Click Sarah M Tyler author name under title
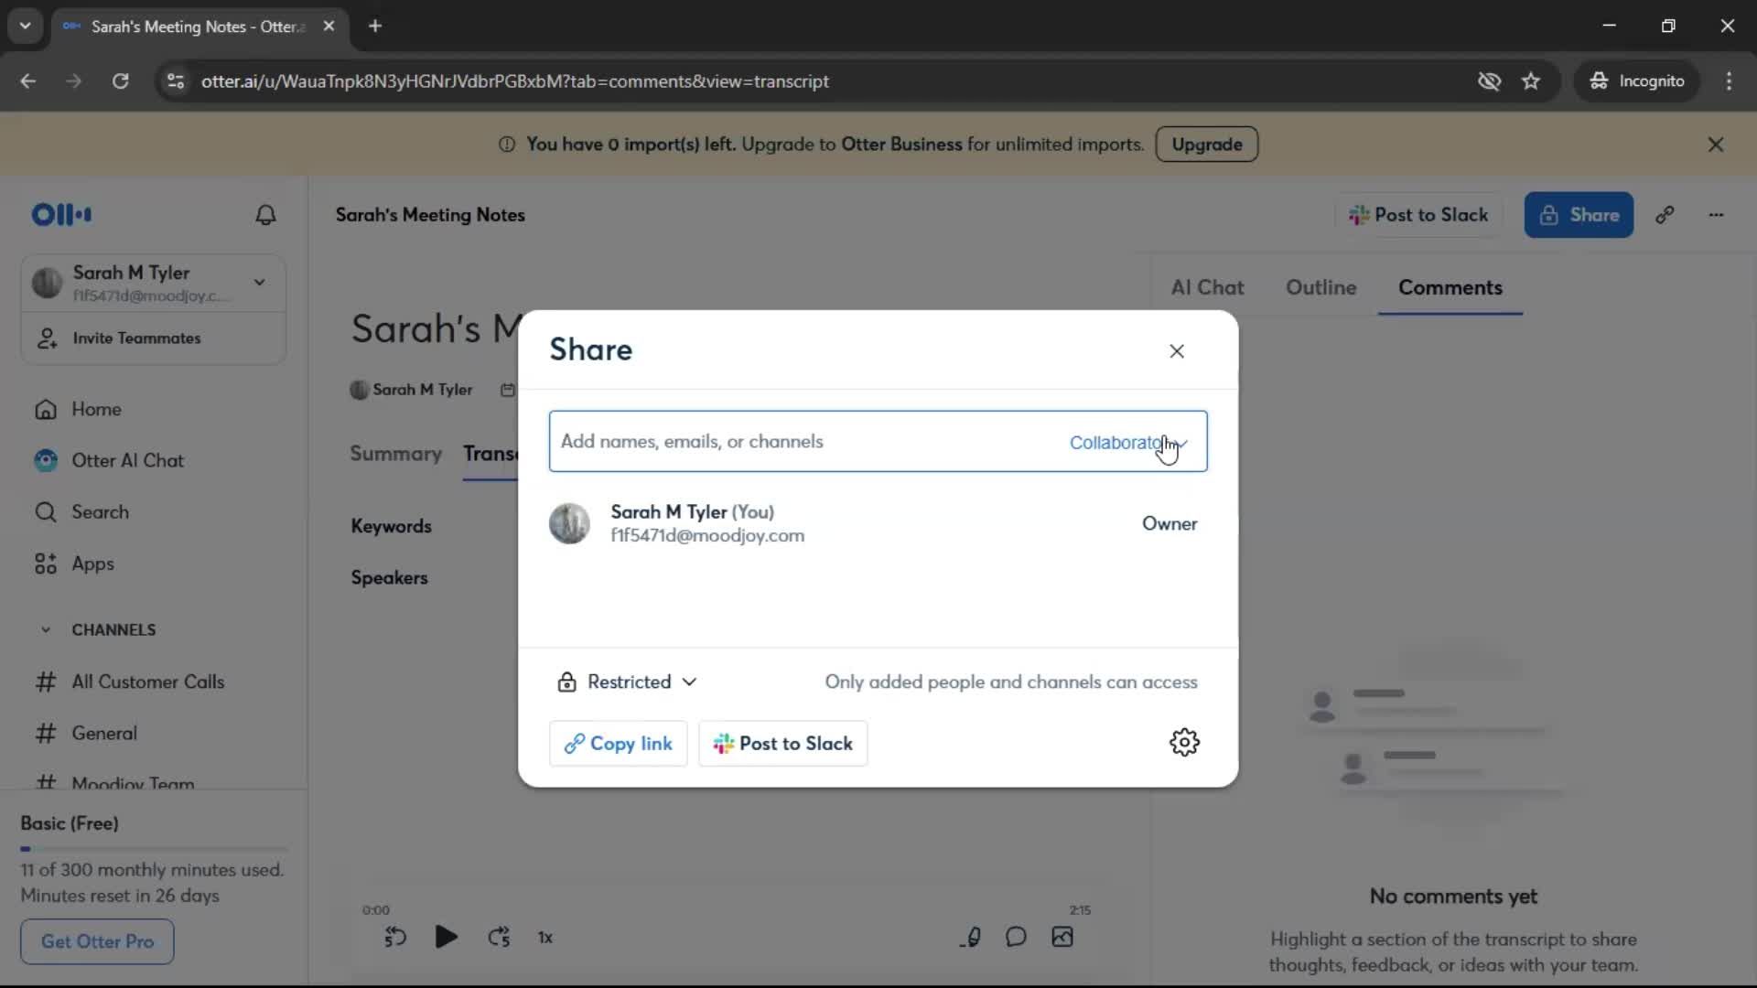Viewport: 1757px width, 988px height. (422, 390)
